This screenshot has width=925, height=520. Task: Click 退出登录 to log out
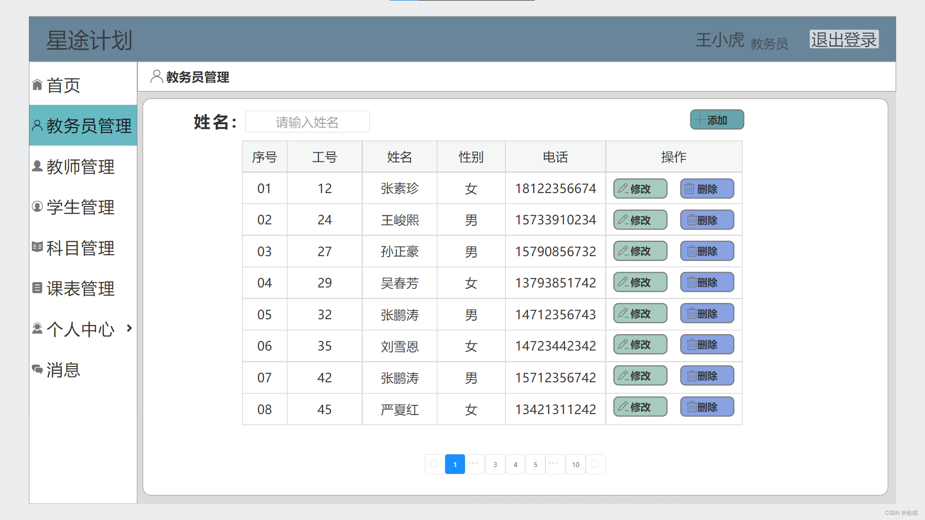844,39
